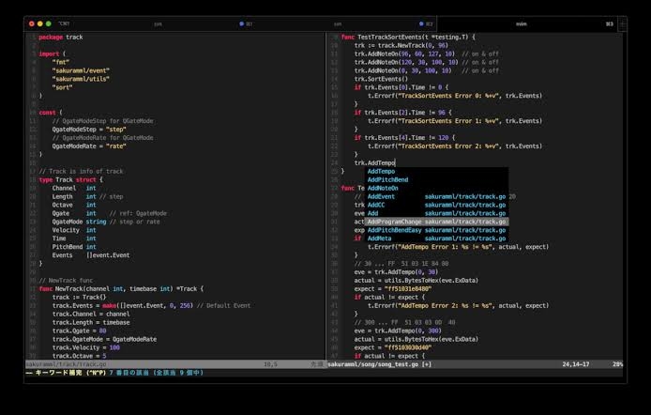The width and height of the screenshot is (651, 415).
Task: Place cursor on 'package track' line
Action: pyautogui.click(x=61, y=38)
